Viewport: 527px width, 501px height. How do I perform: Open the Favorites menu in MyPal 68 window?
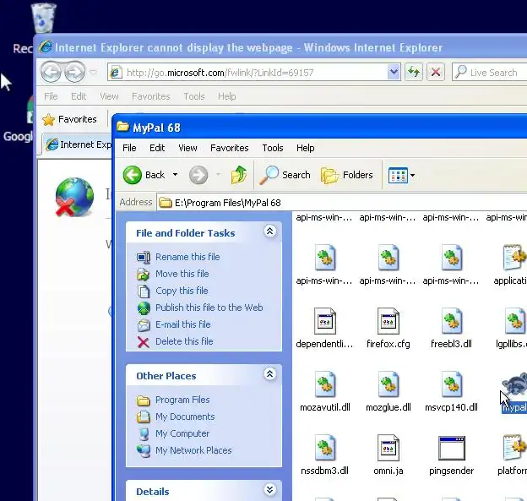pos(229,148)
